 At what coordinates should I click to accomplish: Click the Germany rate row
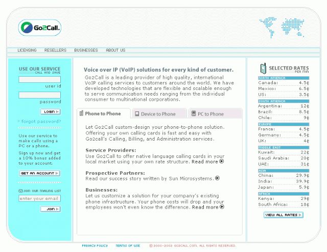284,135
